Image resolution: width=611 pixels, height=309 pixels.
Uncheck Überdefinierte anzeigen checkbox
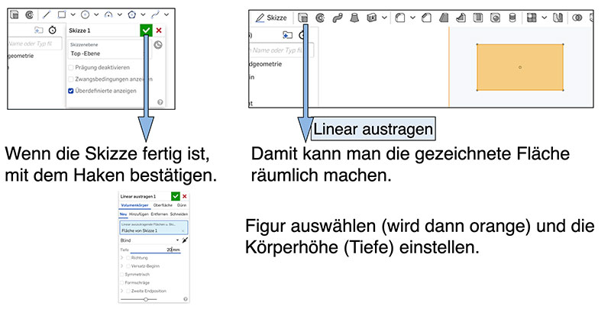click(72, 91)
